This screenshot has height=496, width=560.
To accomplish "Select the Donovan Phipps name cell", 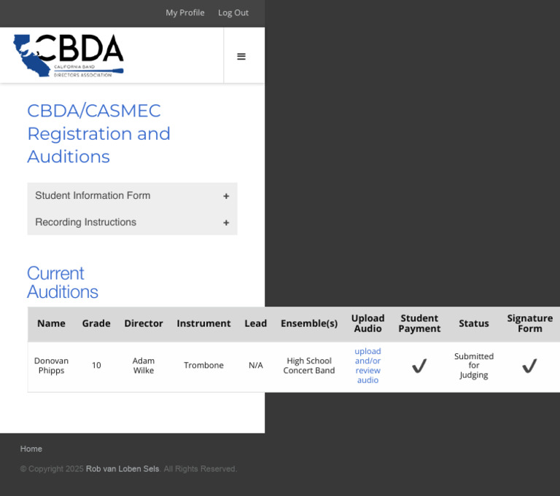I will [x=52, y=366].
